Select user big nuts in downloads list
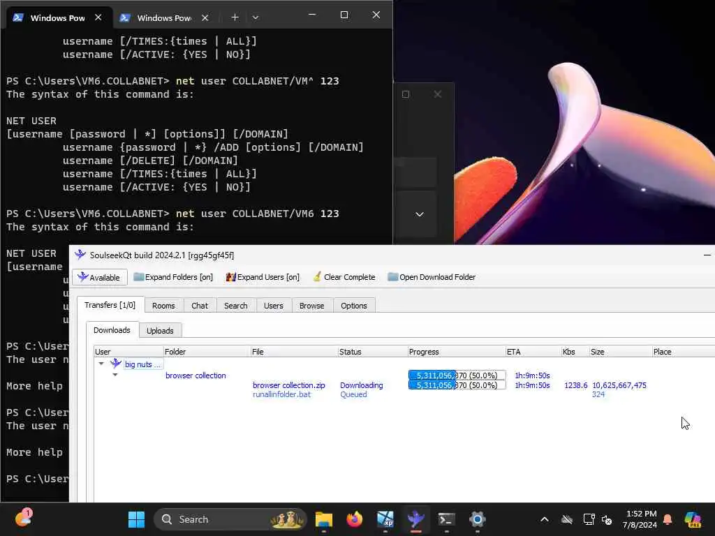 point(142,364)
